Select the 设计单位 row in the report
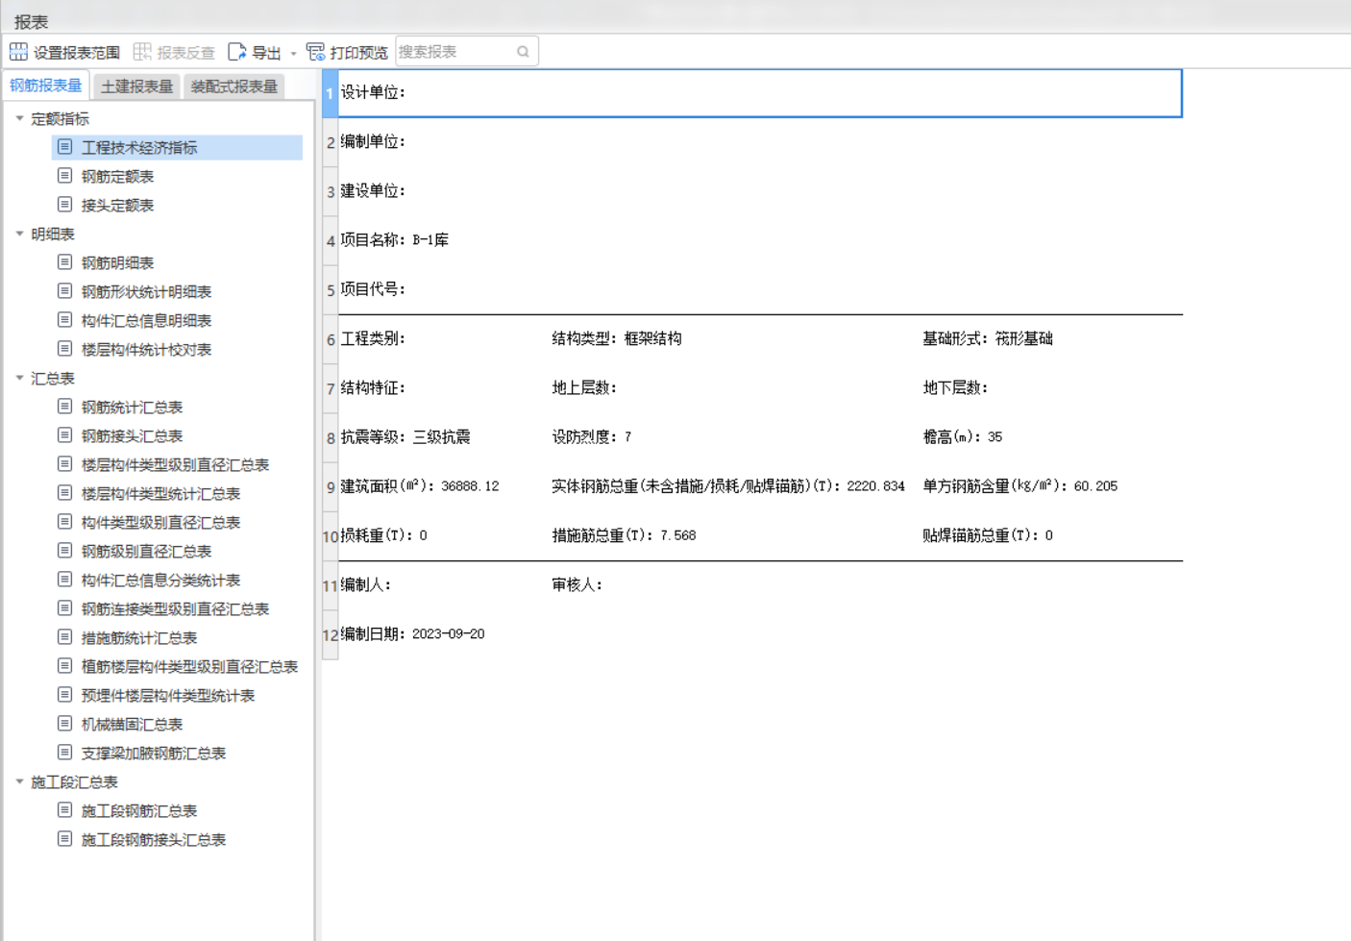1351x941 pixels. click(760, 93)
